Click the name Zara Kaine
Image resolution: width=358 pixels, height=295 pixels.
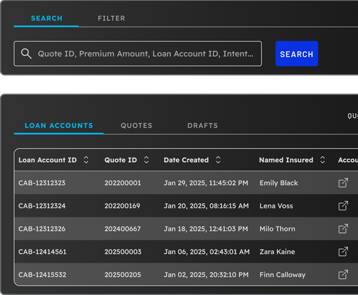277,252
